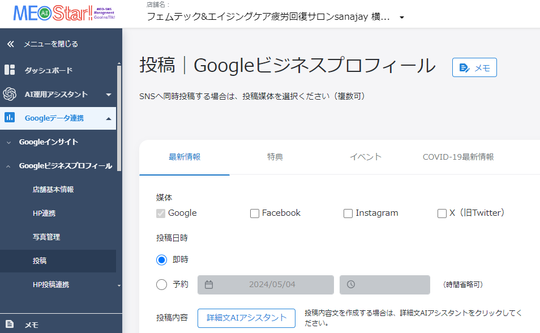The image size is (540, 333).
Task: Click the double-chevron close menu icon
Action: (x=10, y=44)
